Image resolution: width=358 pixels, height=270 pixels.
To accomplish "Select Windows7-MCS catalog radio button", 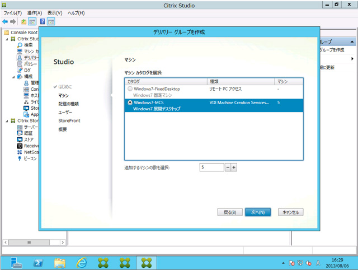I will point(130,103).
